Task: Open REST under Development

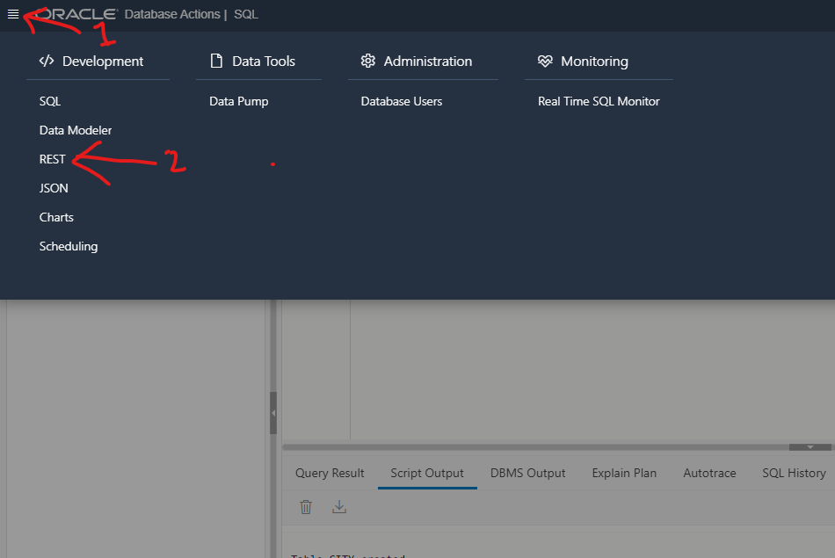Action: point(53,159)
